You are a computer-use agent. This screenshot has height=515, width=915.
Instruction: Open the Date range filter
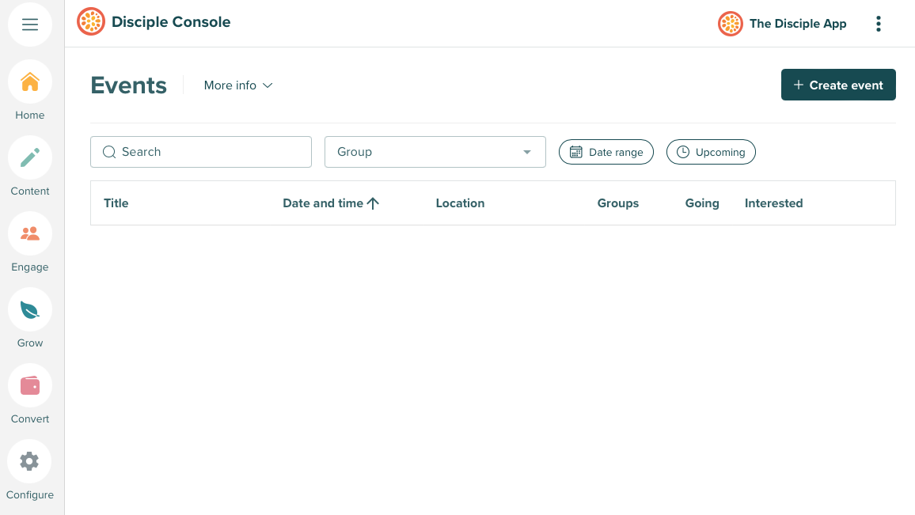click(606, 152)
